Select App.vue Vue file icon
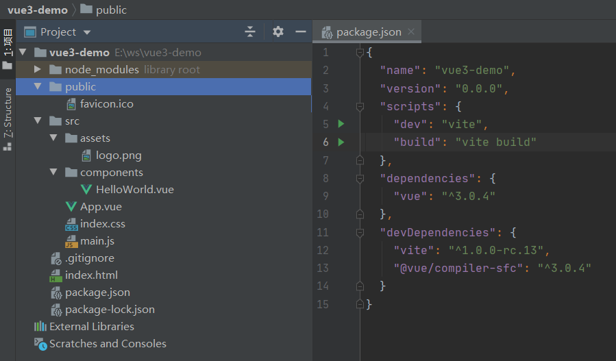This screenshot has width=616, height=361. pyautogui.click(x=71, y=207)
